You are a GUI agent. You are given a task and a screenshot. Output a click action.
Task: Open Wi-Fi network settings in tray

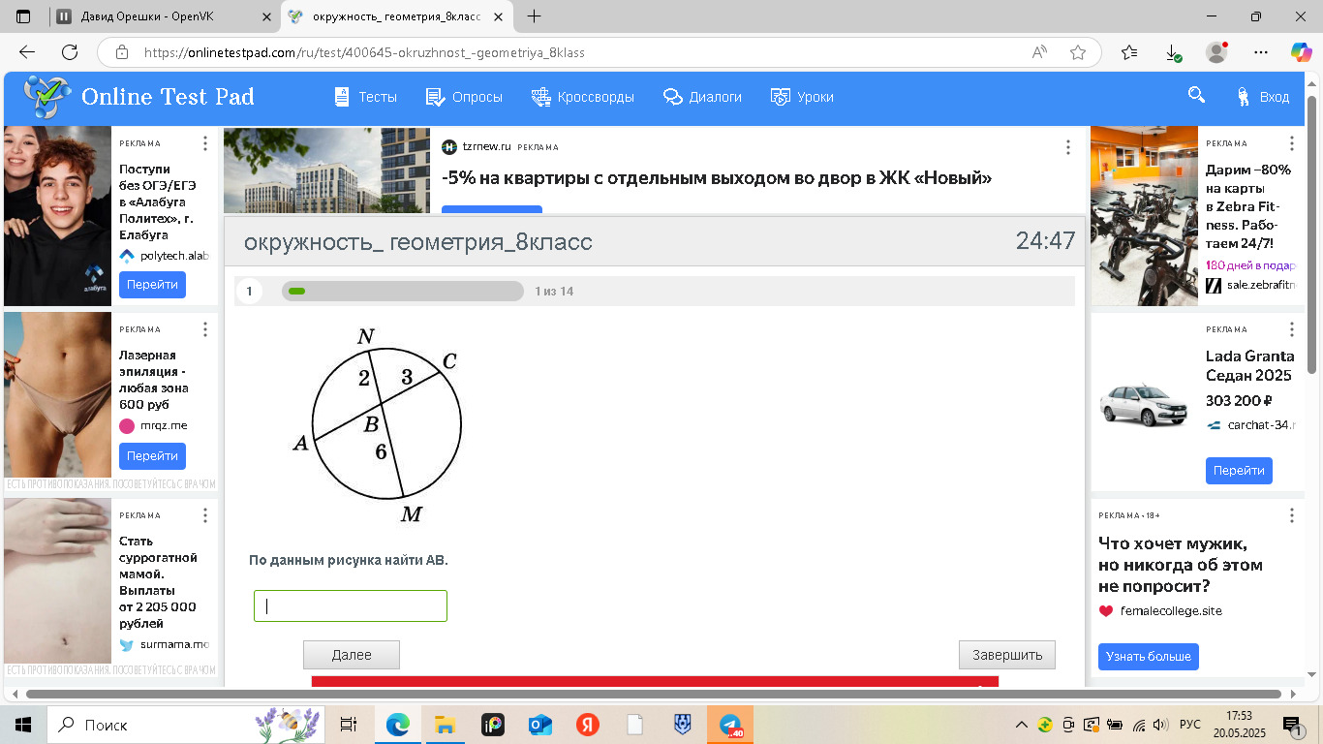(x=1139, y=725)
